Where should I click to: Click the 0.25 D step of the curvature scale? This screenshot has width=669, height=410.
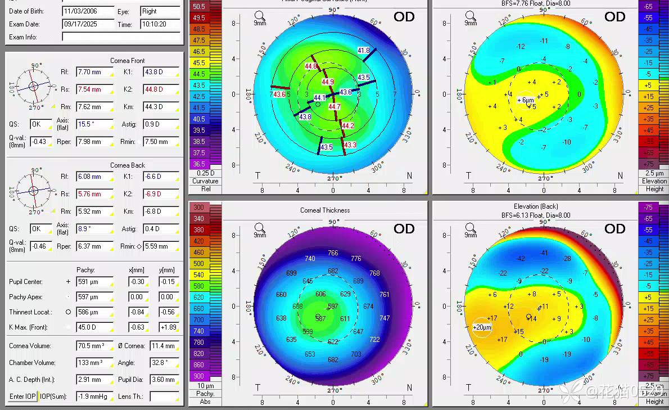pyautogui.click(x=205, y=173)
